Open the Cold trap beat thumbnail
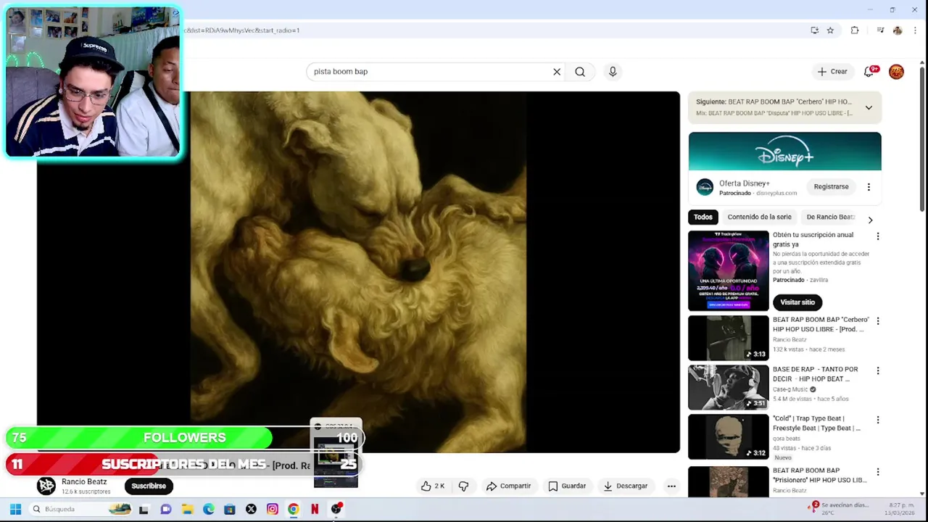Viewport: 928px width, 522px height. tap(728, 436)
